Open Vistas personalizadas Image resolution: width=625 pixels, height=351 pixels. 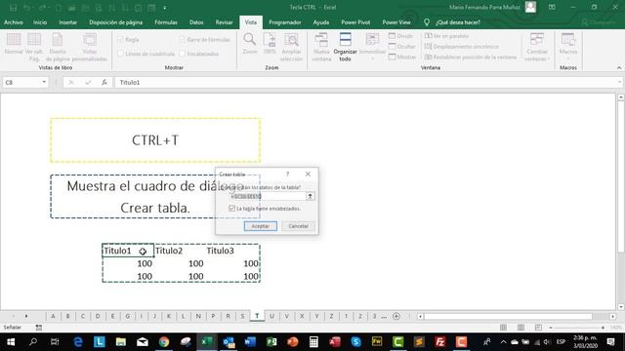tap(90, 47)
